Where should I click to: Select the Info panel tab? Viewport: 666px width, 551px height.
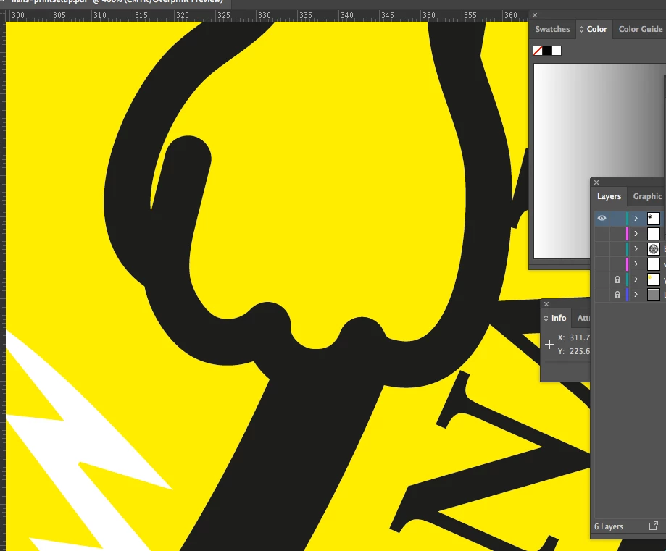pyautogui.click(x=559, y=318)
